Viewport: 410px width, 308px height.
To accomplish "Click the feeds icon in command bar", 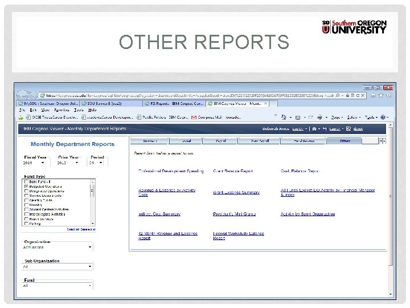I will [x=298, y=117].
